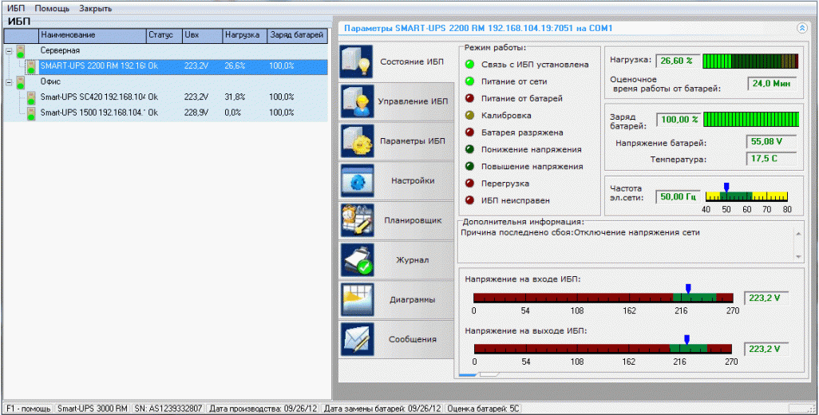Select the Smart-UPS SC420 row name

[x=93, y=97]
